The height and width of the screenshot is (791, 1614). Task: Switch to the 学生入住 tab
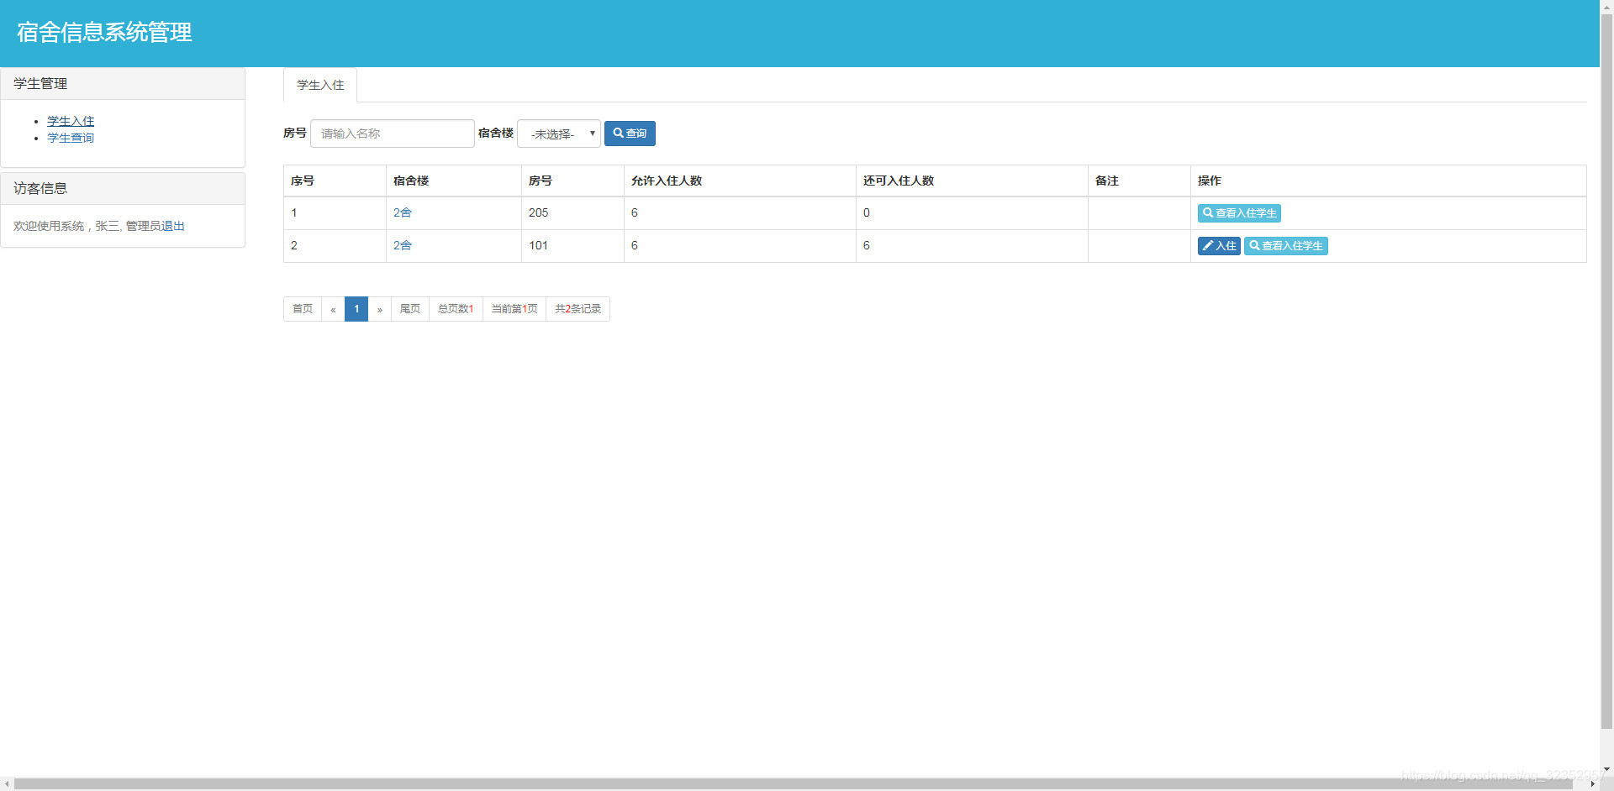pyautogui.click(x=320, y=85)
